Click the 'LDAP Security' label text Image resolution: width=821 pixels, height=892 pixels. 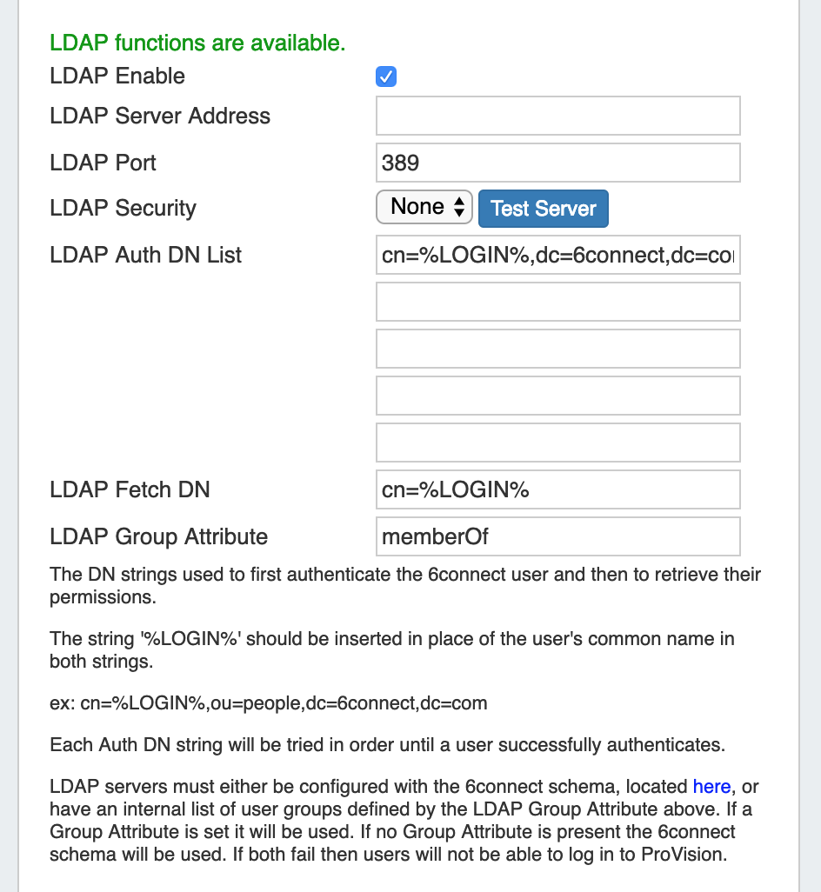(x=123, y=209)
